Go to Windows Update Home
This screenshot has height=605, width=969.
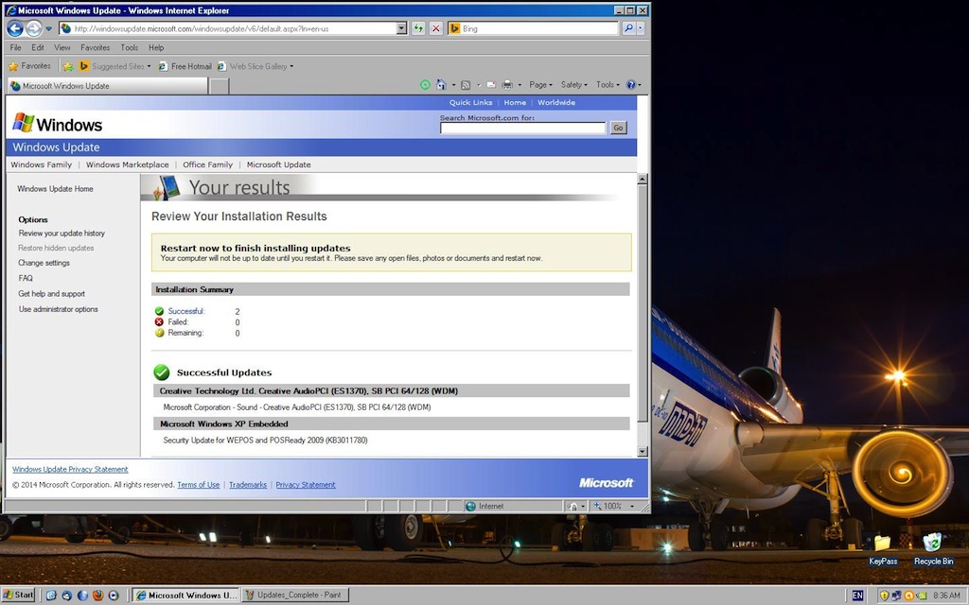pos(55,189)
